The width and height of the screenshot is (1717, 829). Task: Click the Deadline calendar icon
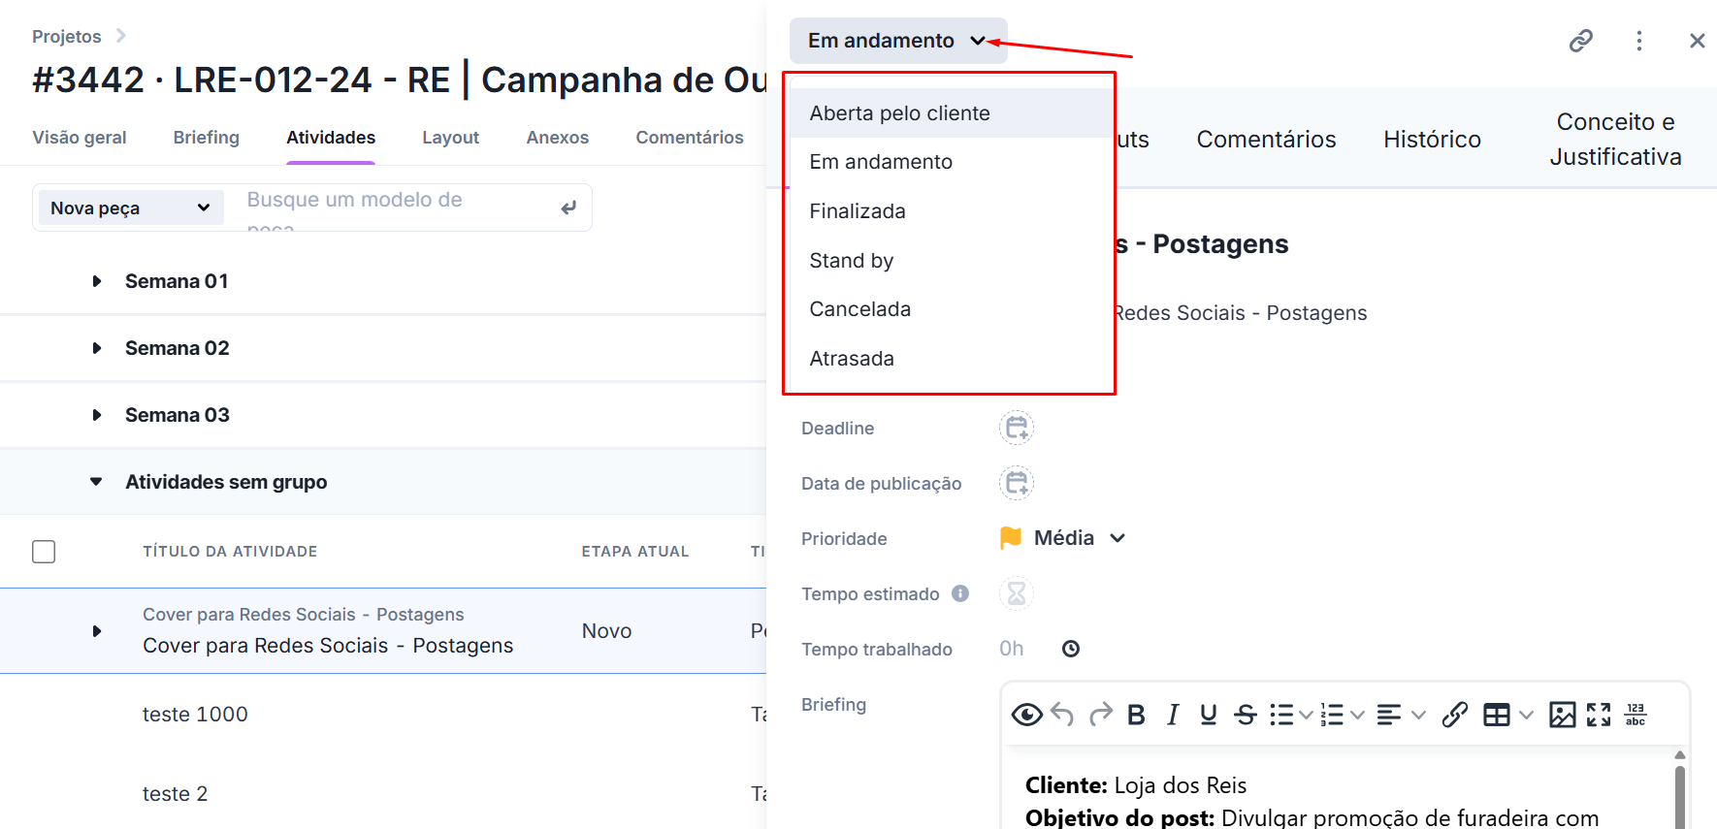coord(1016,428)
